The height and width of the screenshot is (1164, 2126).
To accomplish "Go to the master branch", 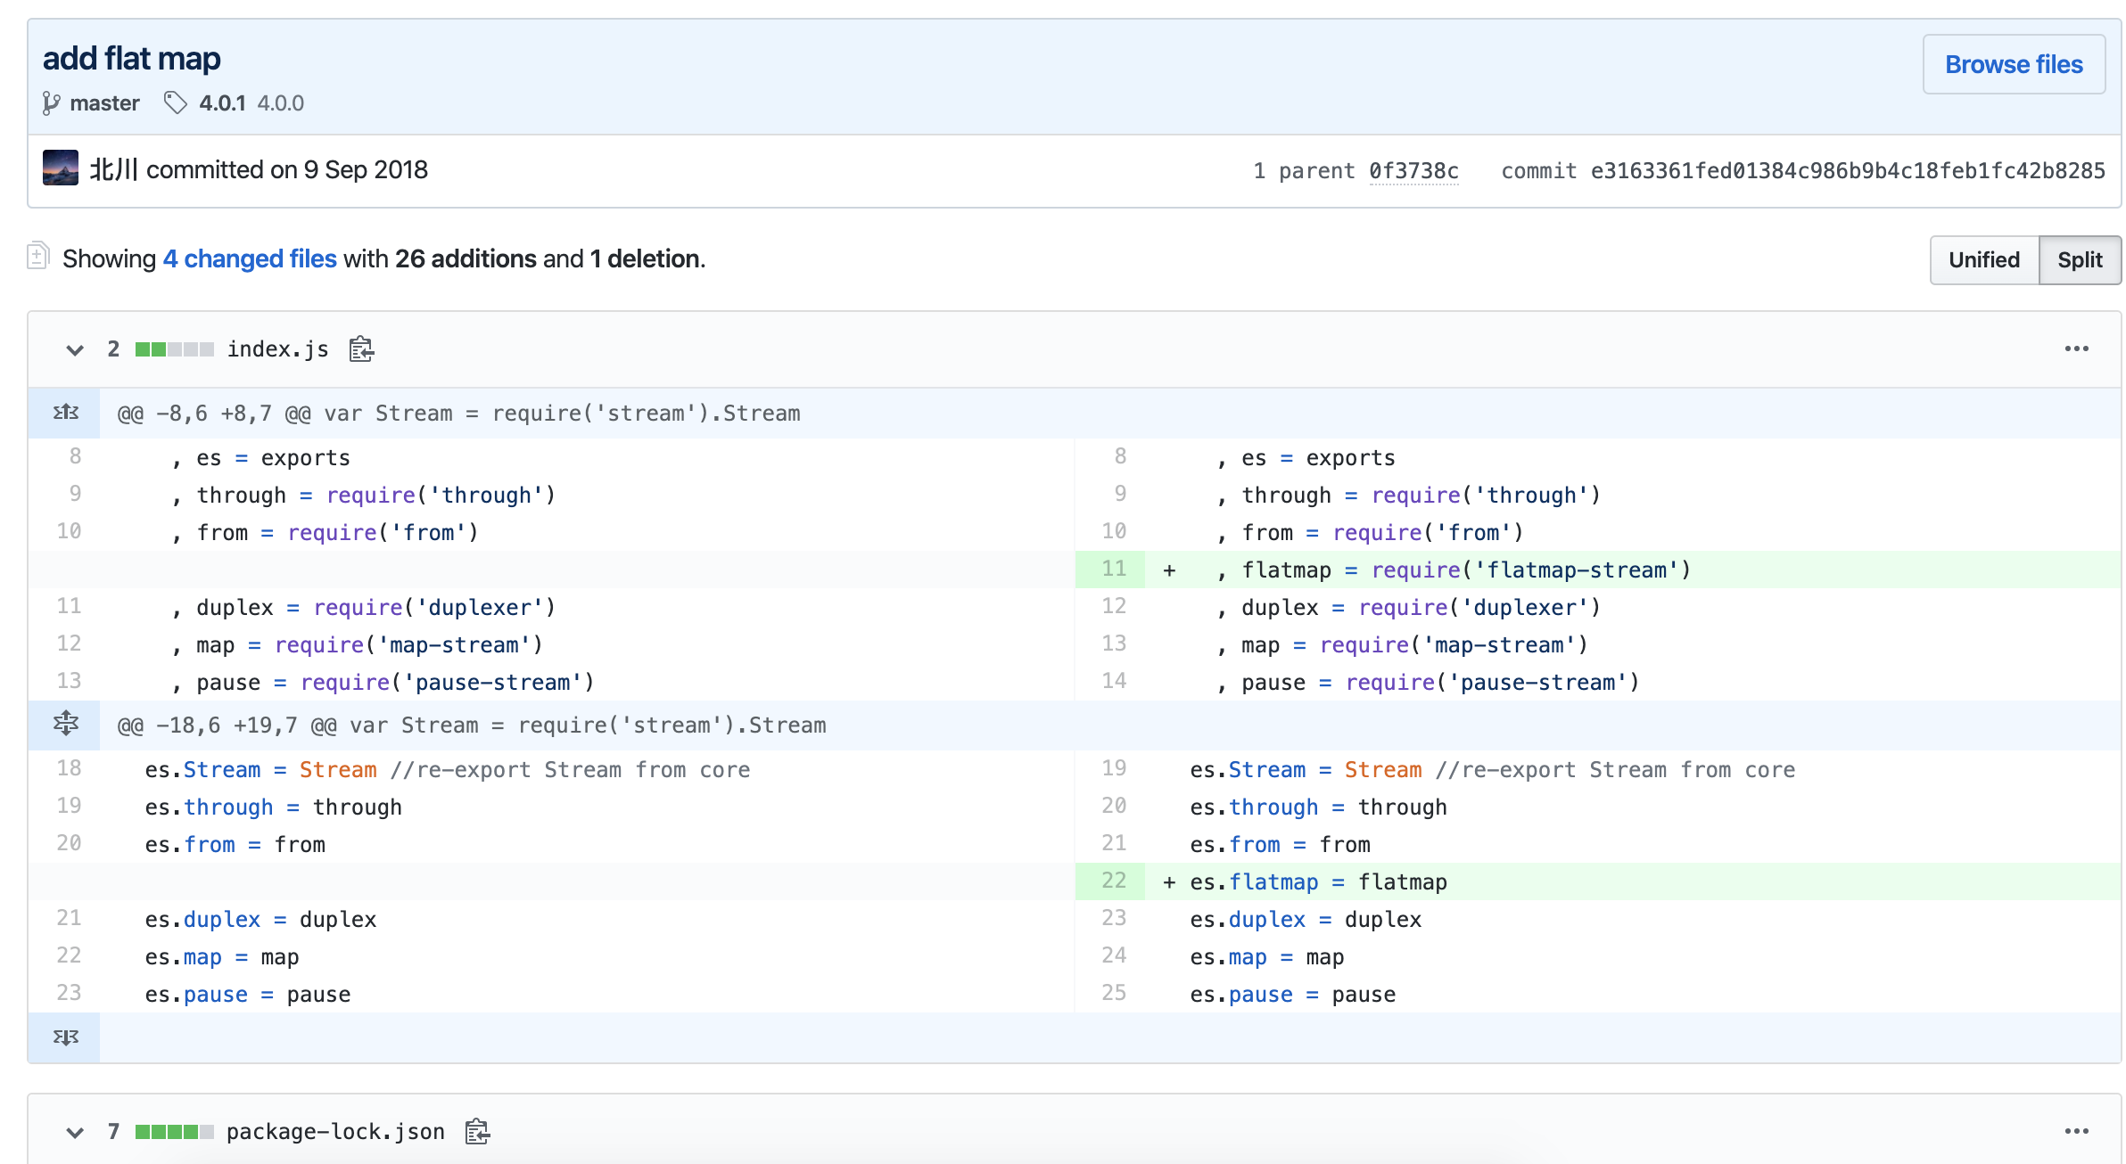I will tap(104, 103).
